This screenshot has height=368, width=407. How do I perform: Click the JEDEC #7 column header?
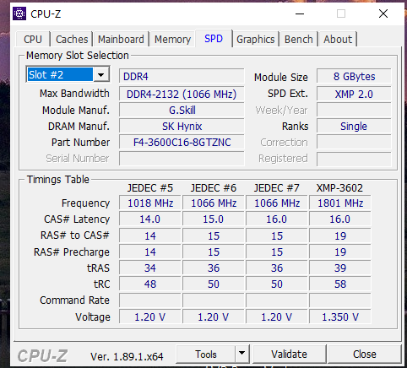pyautogui.click(x=276, y=187)
